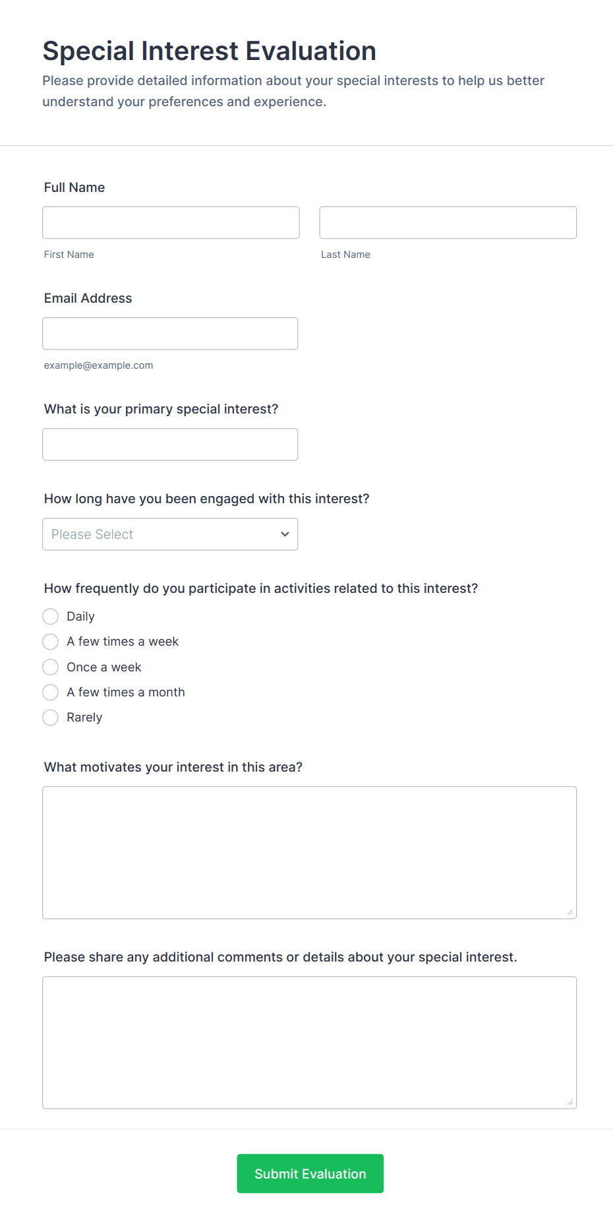Select the Rarely radio button
Screen dimensions: 613x1226
click(x=51, y=718)
